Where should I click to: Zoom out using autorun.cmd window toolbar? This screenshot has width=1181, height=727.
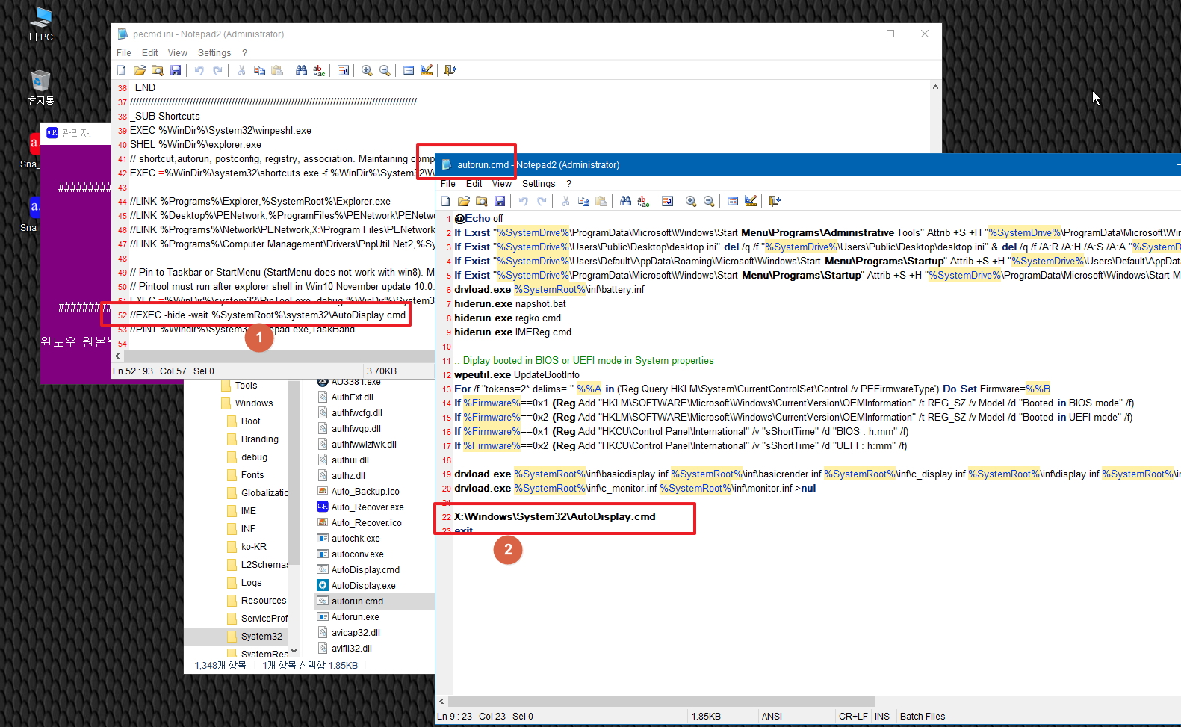point(709,201)
